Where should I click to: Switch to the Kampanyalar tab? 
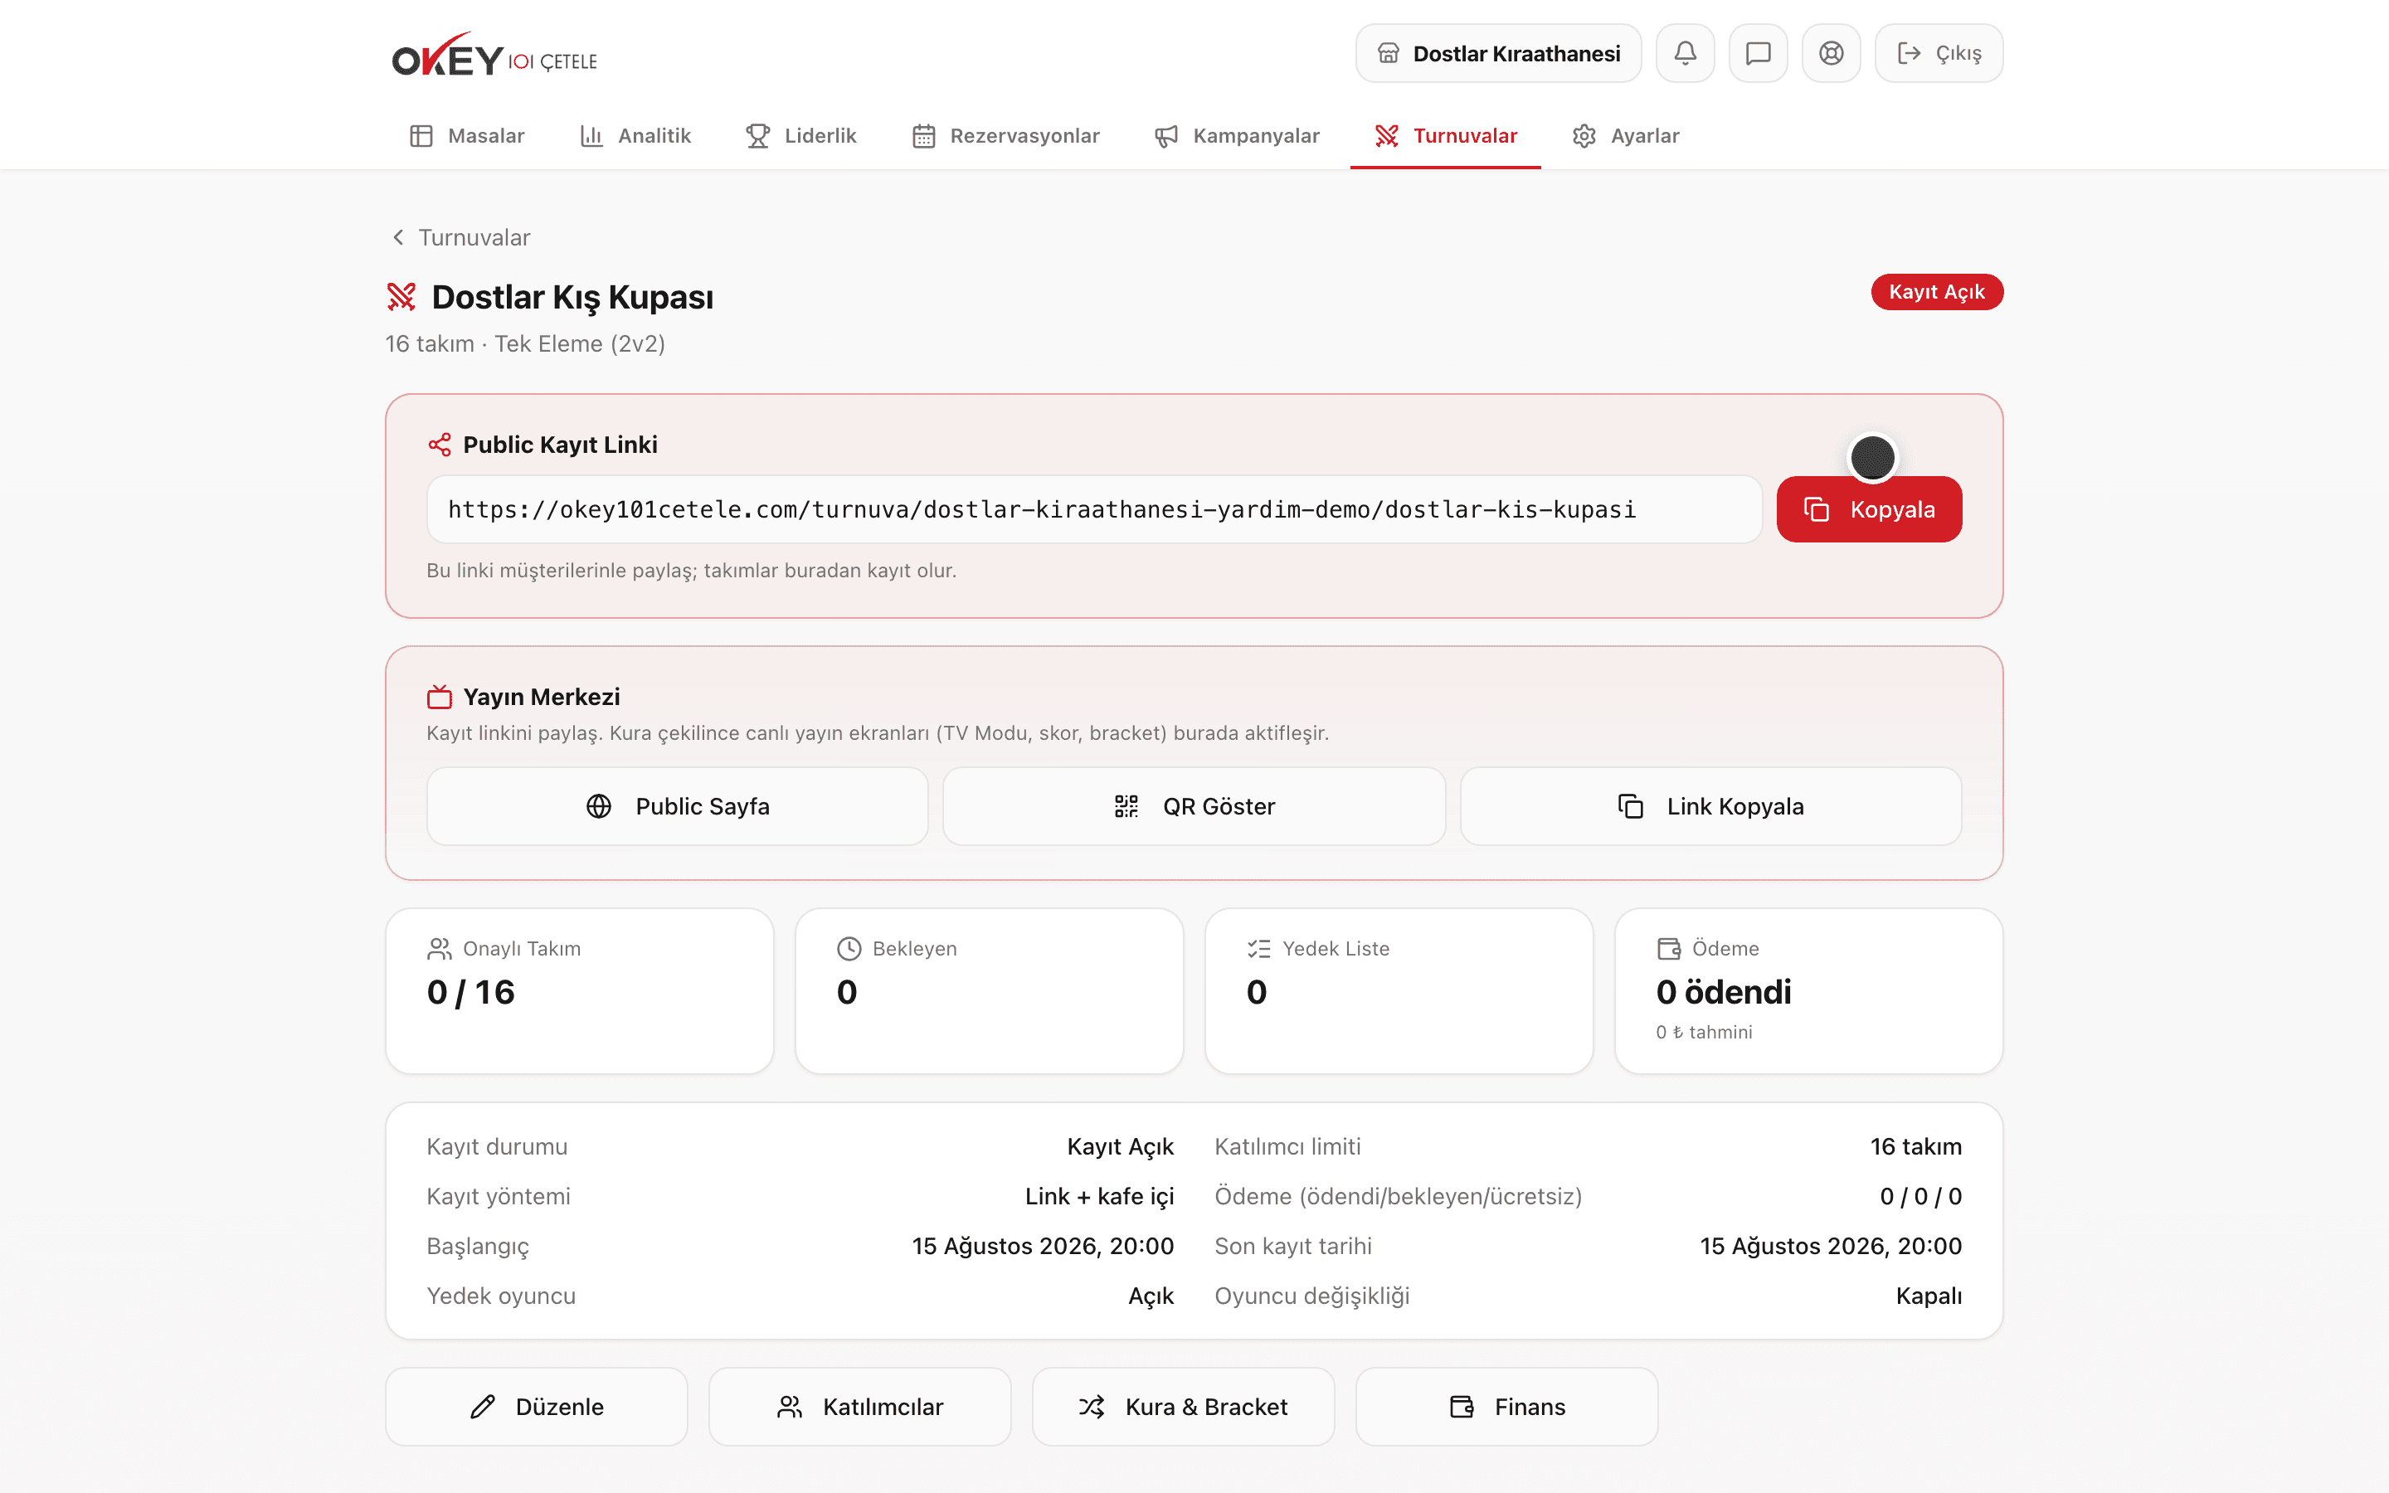click(x=1237, y=135)
